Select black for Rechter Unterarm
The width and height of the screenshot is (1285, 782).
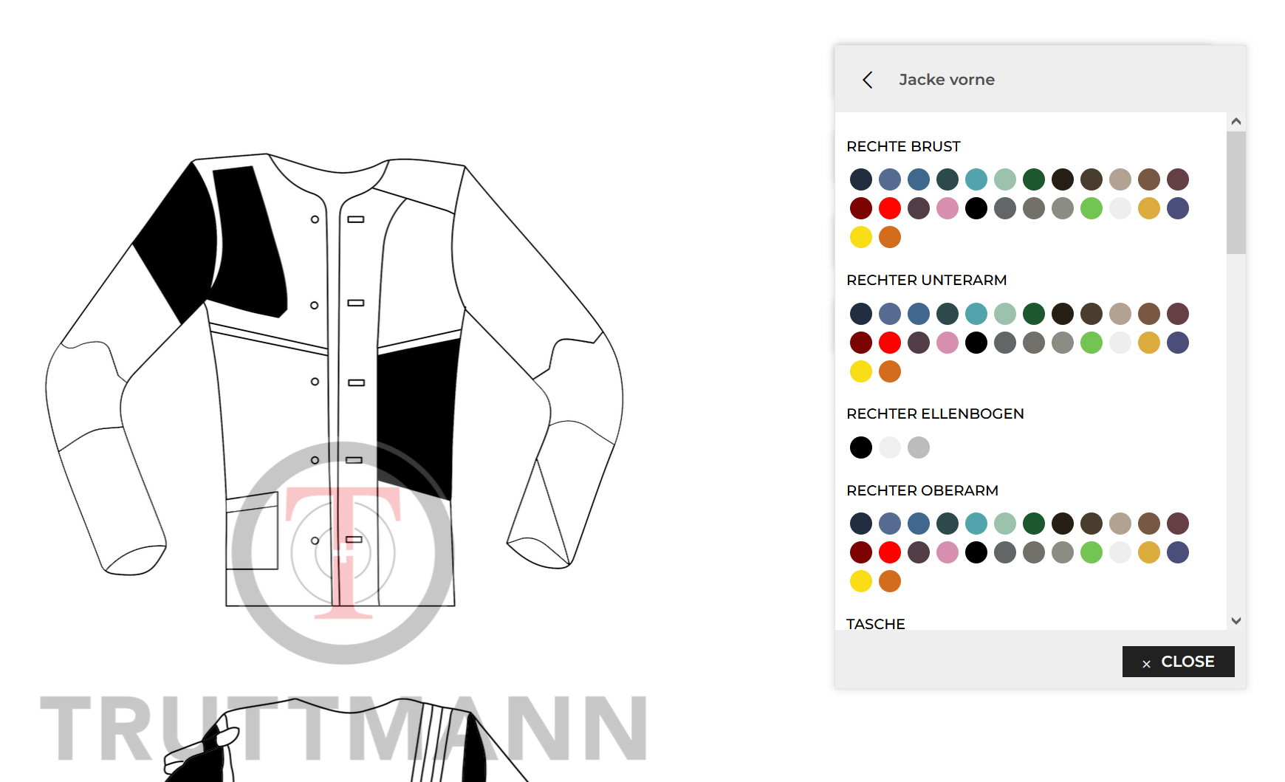[x=976, y=343]
